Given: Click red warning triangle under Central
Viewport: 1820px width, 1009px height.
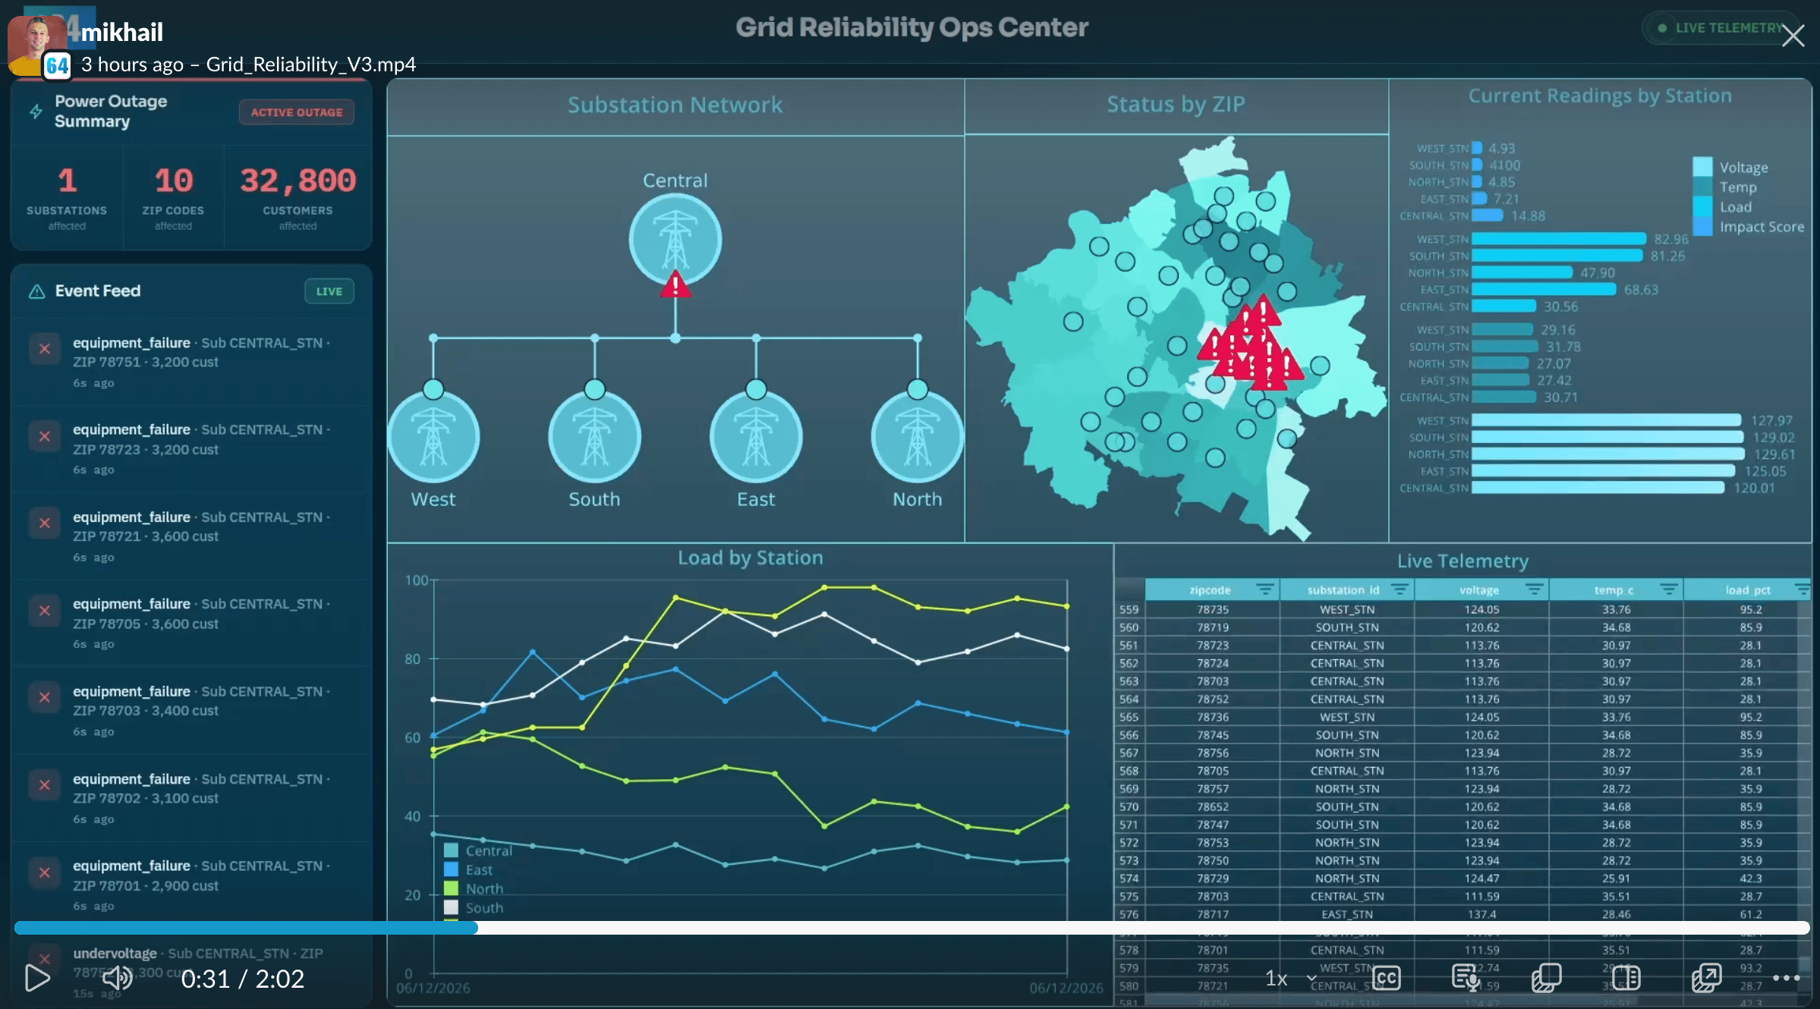Looking at the screenshot, I should click(x=675, y=285).
